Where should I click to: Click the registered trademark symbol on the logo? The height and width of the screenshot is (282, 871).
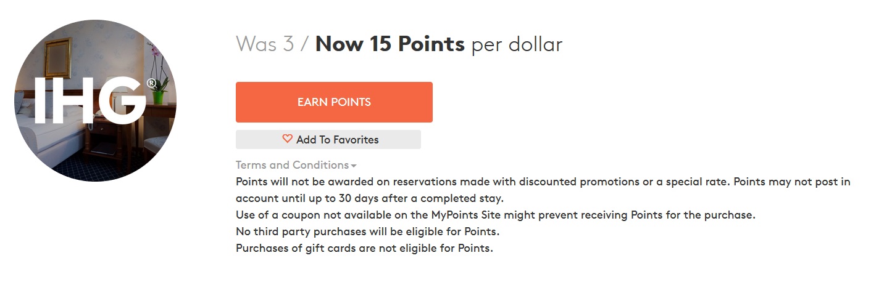(x=152, y=83)
